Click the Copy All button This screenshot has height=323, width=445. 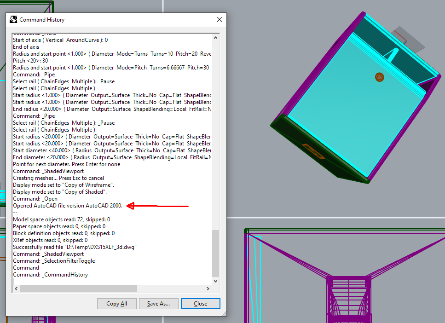click(116, 304)
